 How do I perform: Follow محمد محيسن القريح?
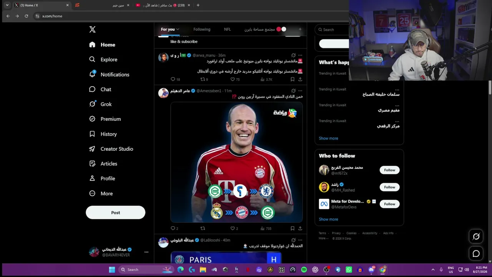(389, 170)
